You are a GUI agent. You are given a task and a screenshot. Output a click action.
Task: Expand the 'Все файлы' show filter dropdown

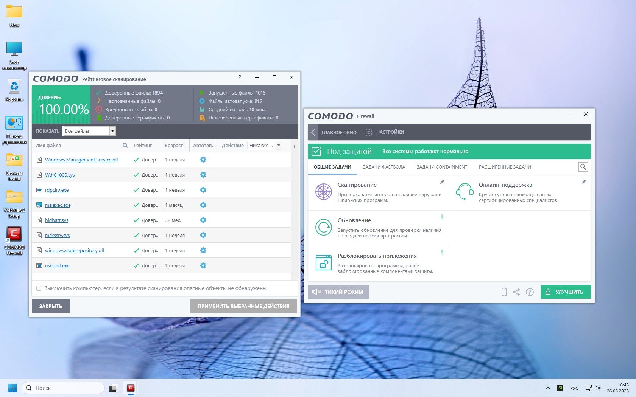click(112, 131)
